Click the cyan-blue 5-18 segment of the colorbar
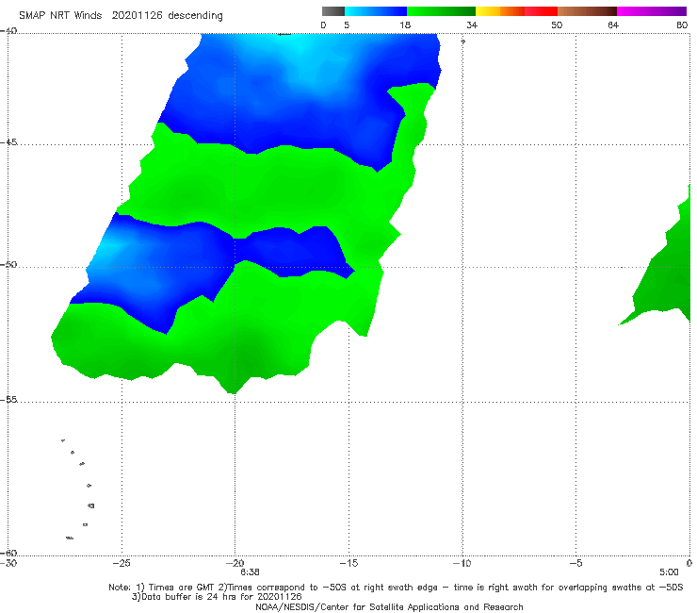This screenshot has height=613, width=697. point(376,11)
